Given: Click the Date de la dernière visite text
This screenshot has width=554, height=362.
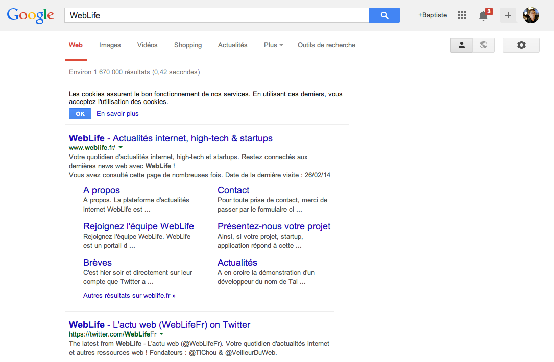Looking at the screenshot, I should (278, 175).
